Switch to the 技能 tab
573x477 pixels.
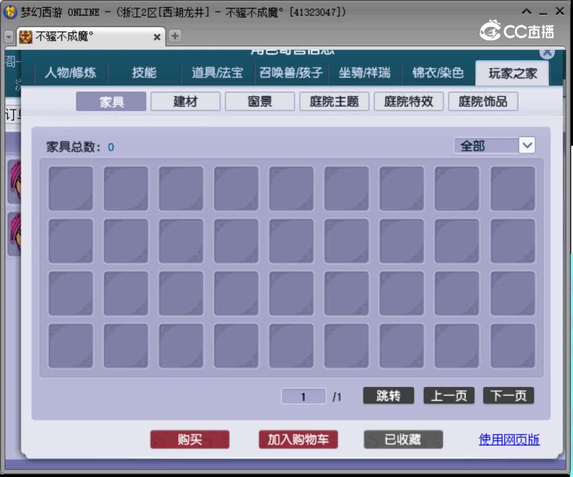pyautogui.click(x=144, y=72)
